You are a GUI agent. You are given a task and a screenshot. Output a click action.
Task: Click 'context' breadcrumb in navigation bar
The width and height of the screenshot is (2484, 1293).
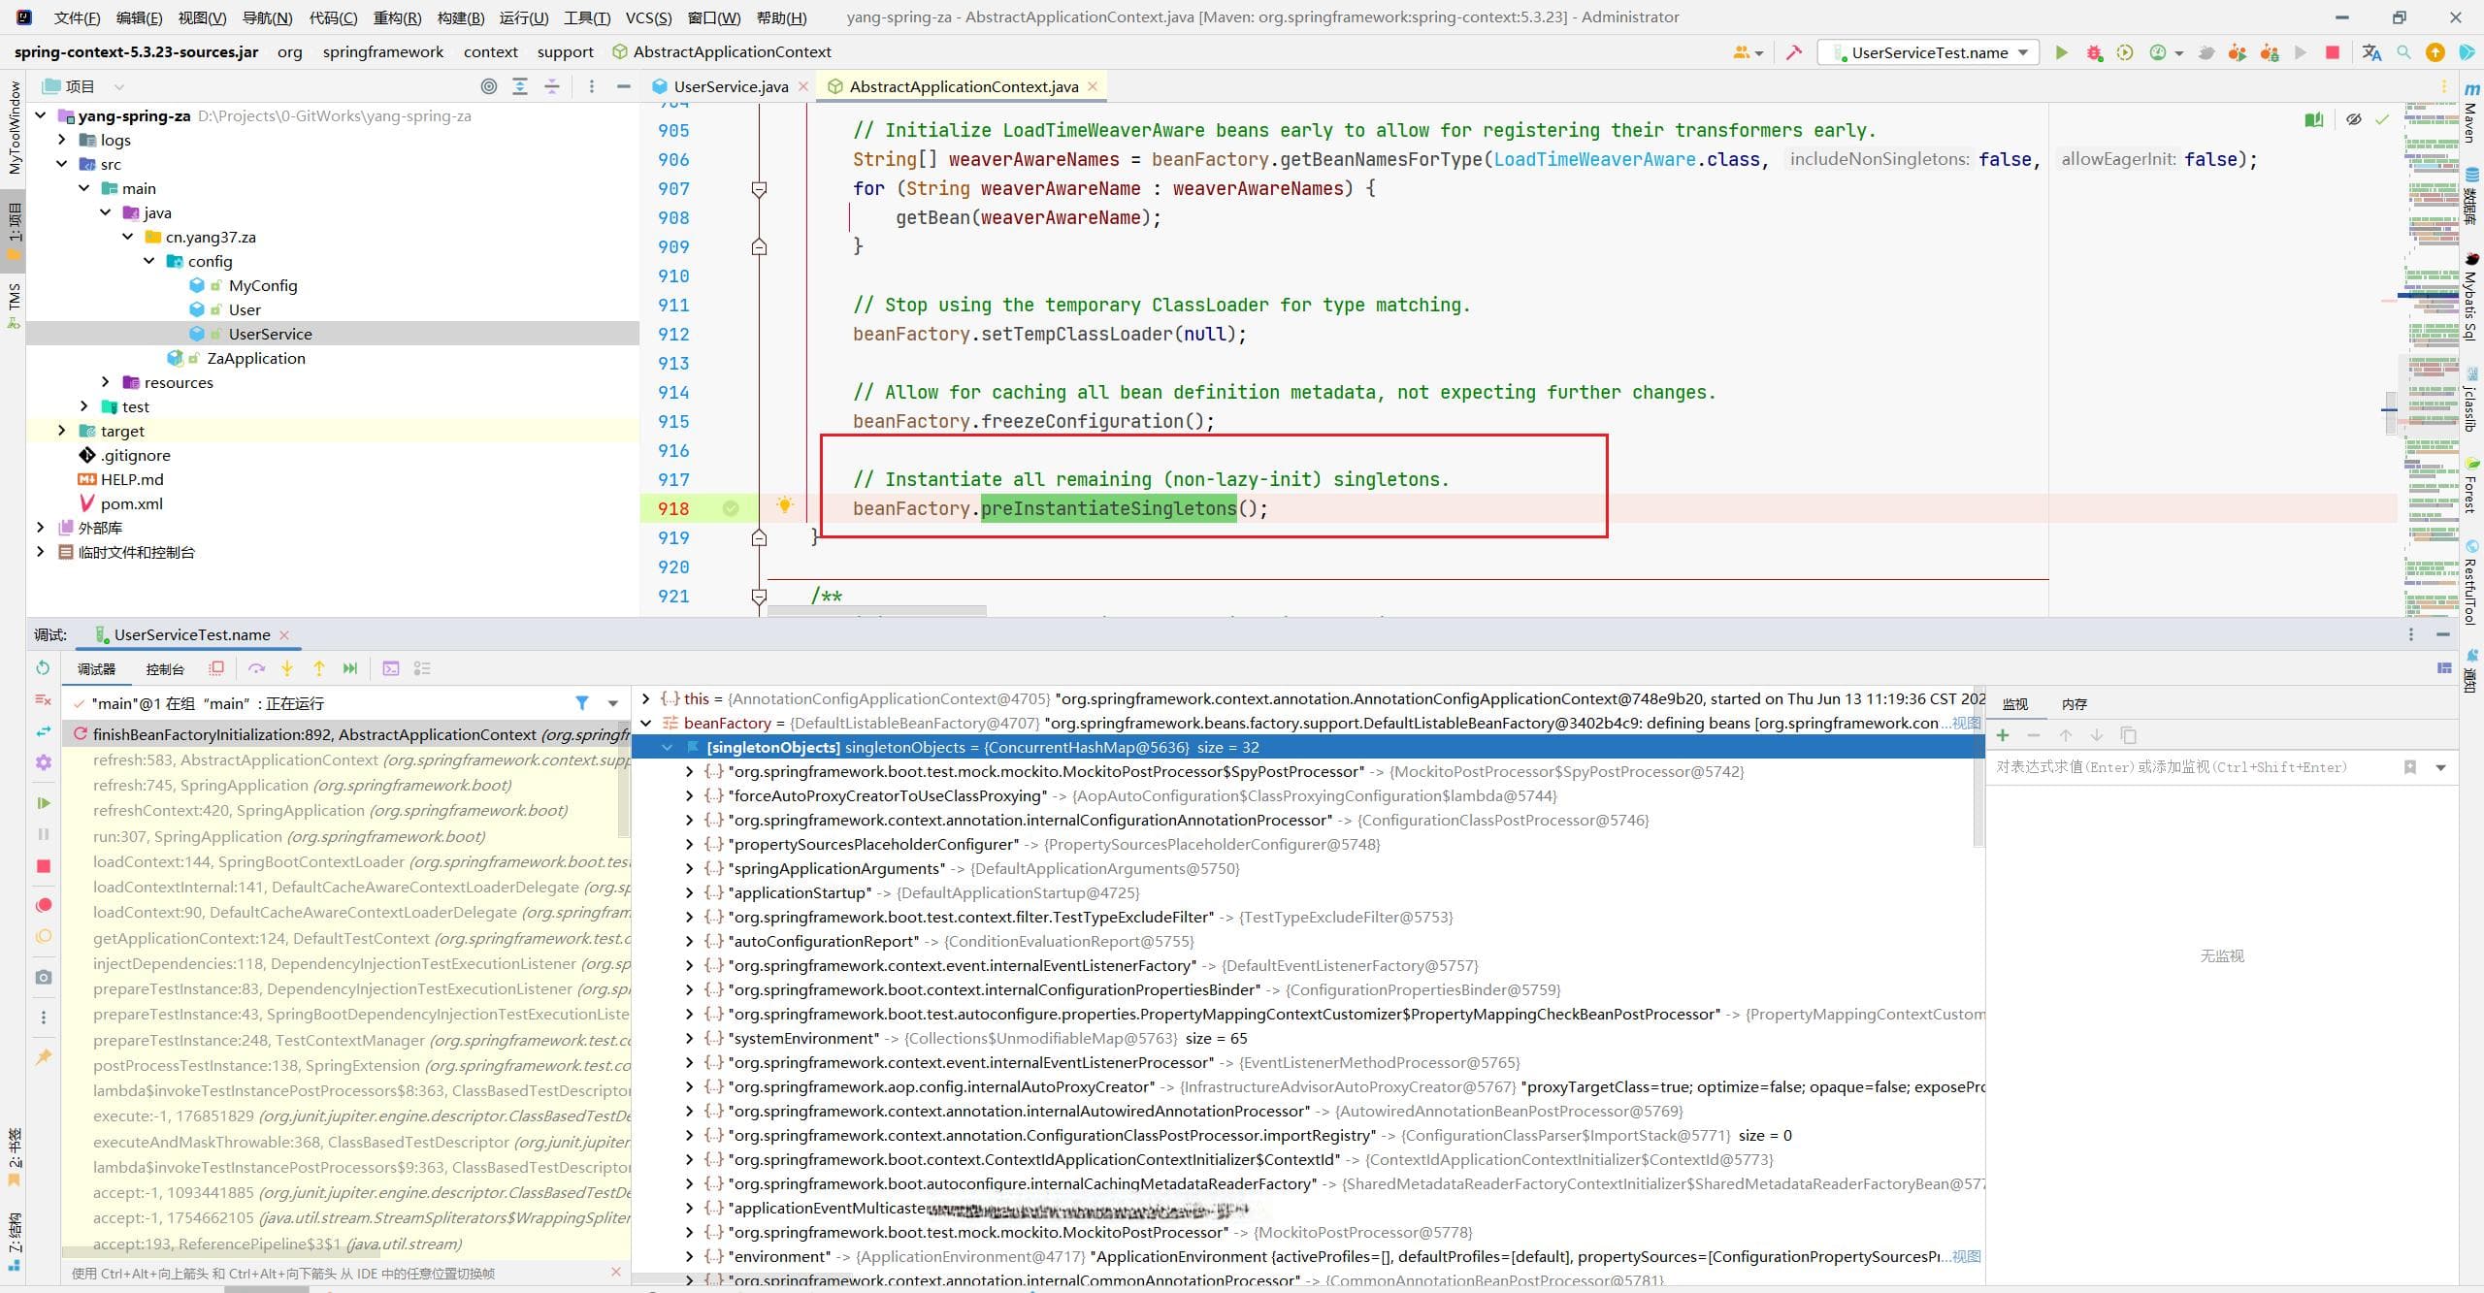(490, 52)
